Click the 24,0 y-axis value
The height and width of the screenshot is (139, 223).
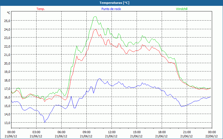click(7, 29)
